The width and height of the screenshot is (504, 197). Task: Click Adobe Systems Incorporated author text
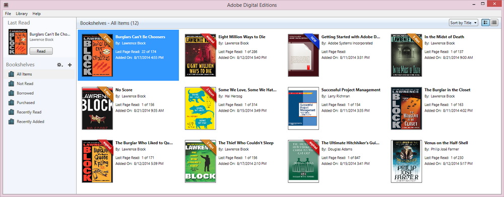click(350, 43)
